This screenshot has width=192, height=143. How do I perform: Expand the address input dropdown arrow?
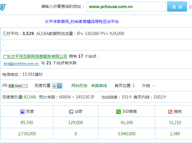point(162,6)
